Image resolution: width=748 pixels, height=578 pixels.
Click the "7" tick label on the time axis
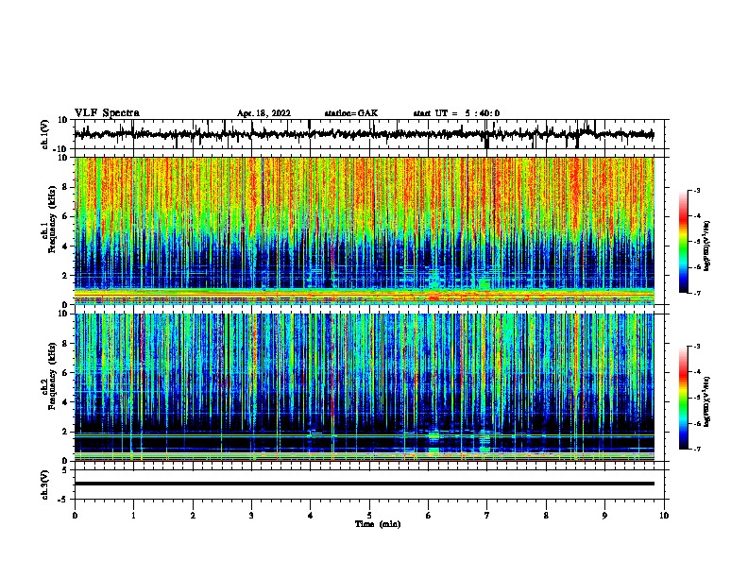point(487,516)
